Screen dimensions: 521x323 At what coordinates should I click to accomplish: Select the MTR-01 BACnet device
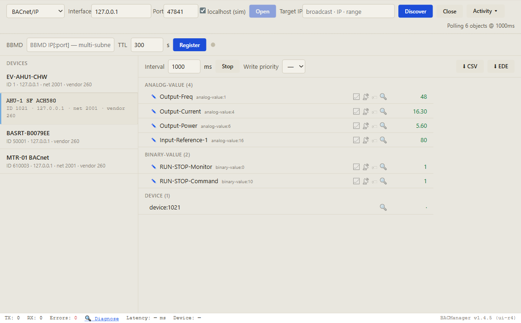coord(69,161)
